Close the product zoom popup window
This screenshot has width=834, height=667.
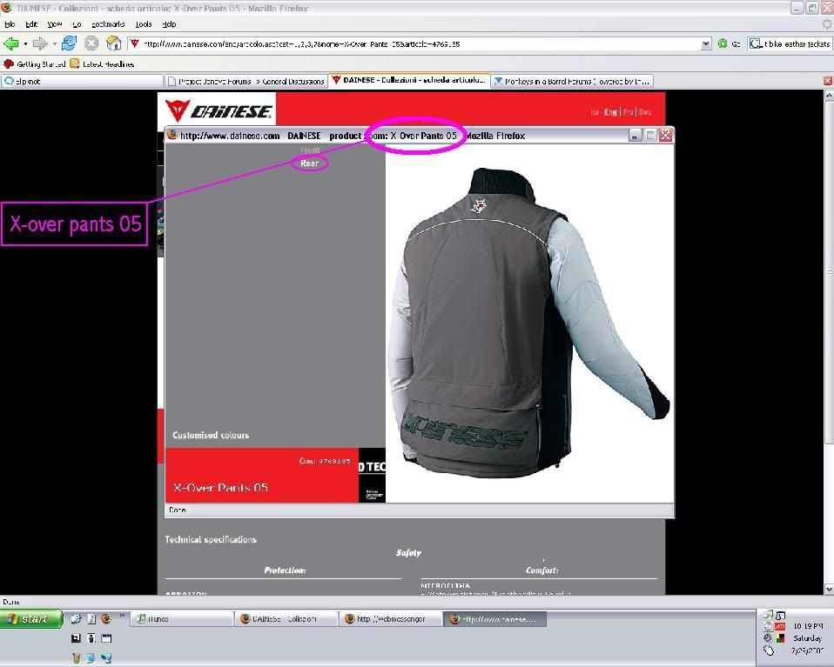pos(665,136)
